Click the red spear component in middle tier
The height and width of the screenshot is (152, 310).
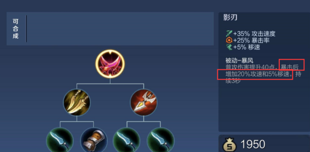tap(144, 102)
